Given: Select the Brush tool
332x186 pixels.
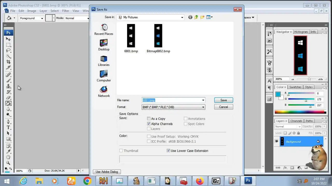Looking at the screenshot, I should pos(8,80).
